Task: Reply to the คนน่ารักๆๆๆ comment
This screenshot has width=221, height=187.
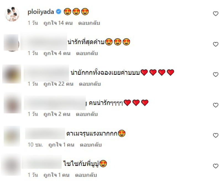Action: (87, 114)
